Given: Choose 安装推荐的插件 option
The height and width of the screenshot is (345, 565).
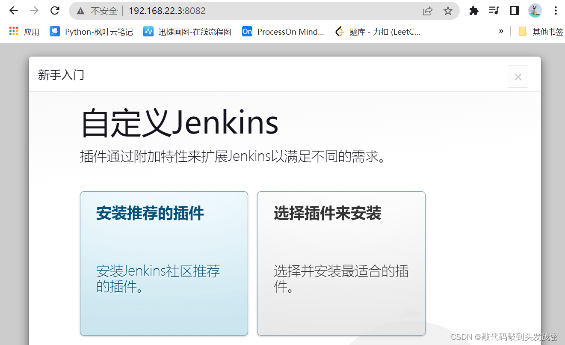Looking at the screenshot, I should pos(164,264).
